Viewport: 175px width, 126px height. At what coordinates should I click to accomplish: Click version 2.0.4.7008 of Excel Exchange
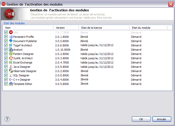(62, 62)
